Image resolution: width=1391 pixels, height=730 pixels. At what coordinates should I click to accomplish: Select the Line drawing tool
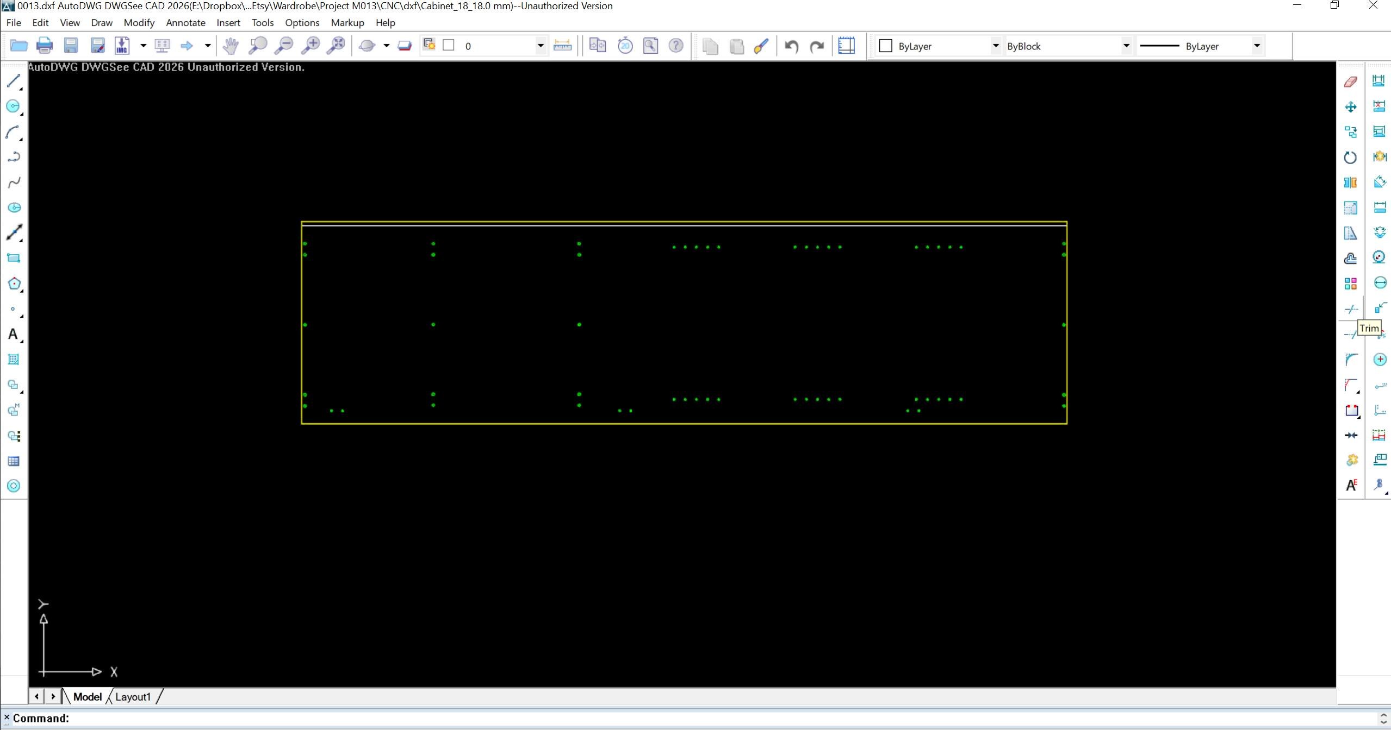14,81
